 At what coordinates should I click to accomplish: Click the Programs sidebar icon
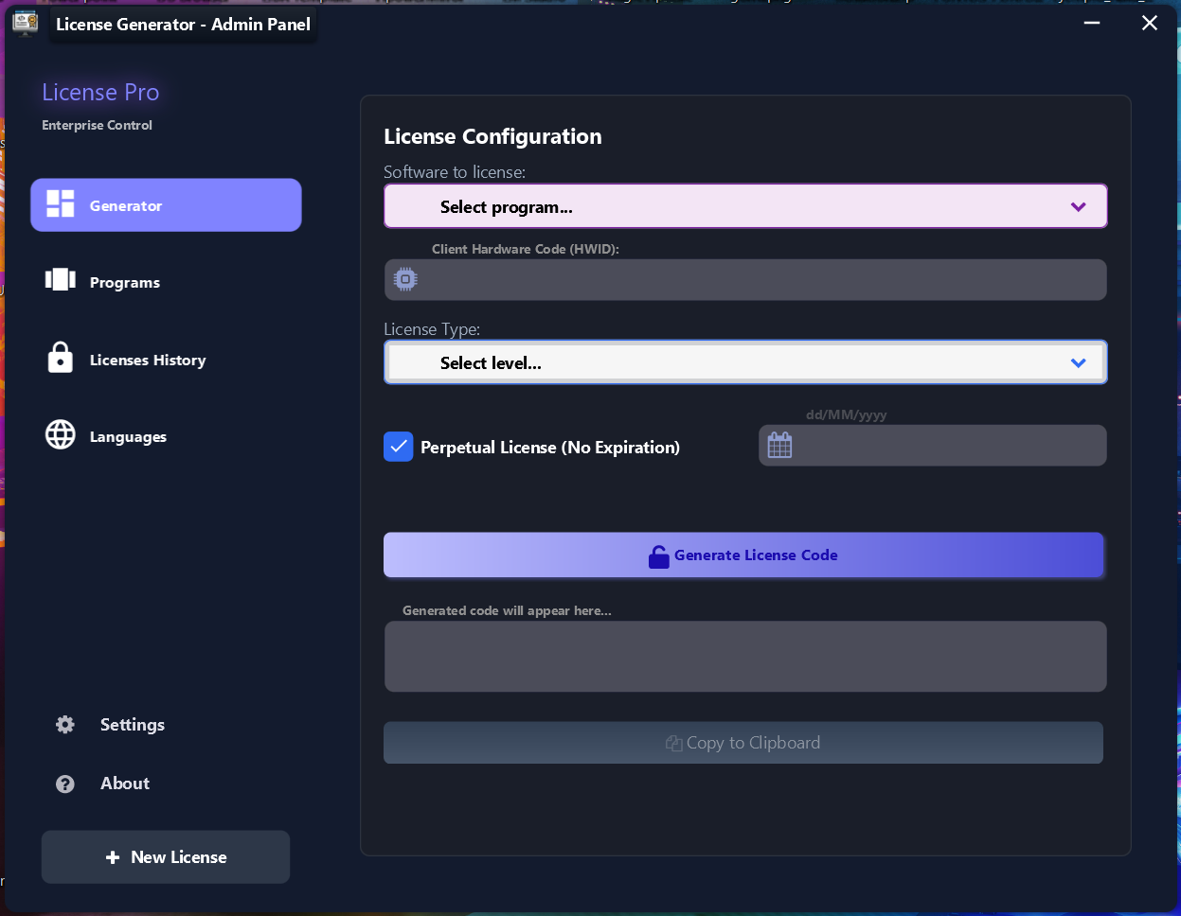point(61,279)
